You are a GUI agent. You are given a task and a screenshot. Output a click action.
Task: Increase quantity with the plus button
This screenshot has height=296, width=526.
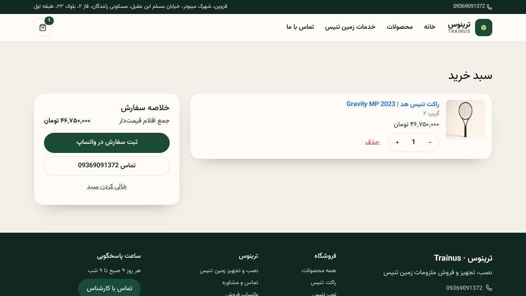click(397, 142)
